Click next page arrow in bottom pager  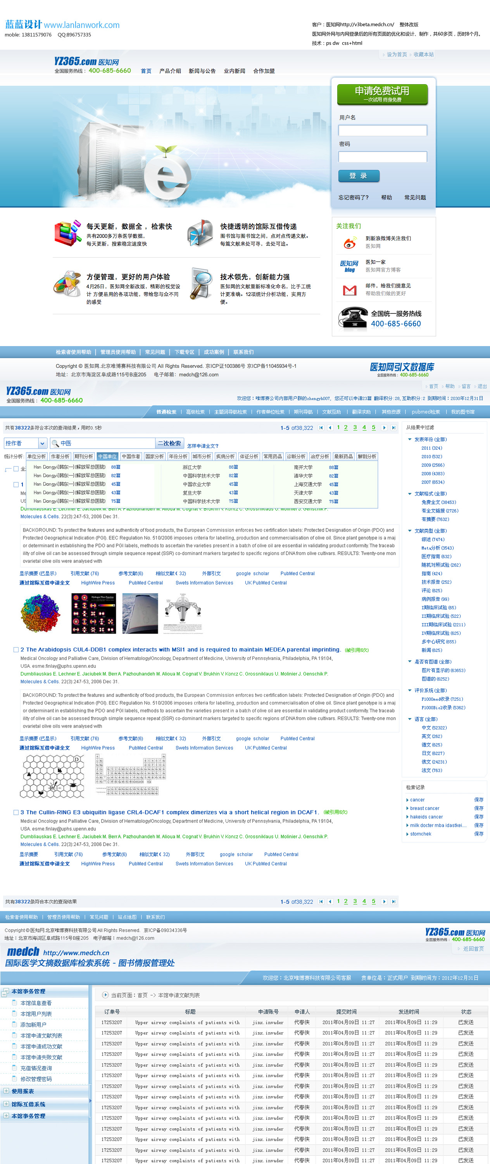(384, 901)
